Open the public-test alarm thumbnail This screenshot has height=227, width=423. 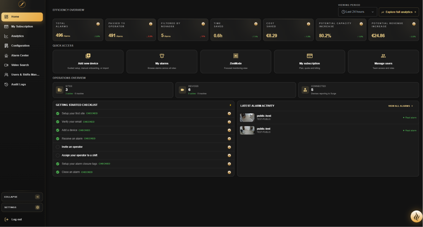247,130
